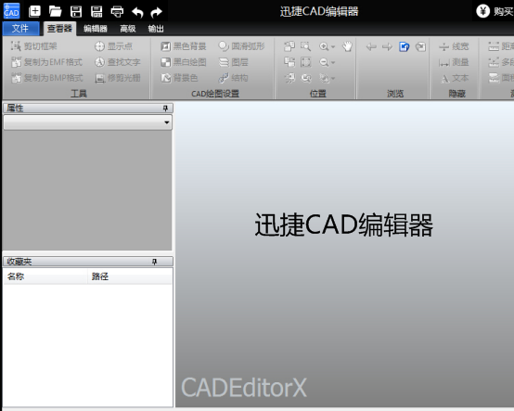
Task: Expand the zoom in dropdown arrow
Action: [333, 47]
